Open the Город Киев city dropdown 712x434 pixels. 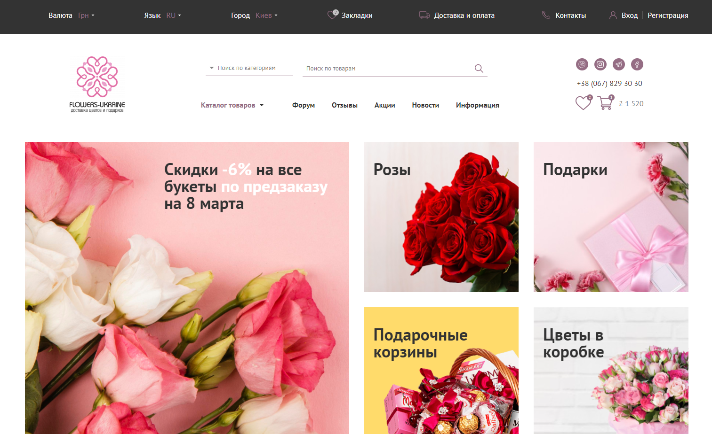(x=255, y=15)
